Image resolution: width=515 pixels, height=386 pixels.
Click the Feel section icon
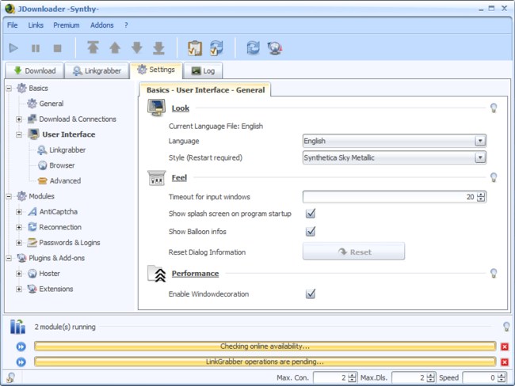tap(157, 178)
